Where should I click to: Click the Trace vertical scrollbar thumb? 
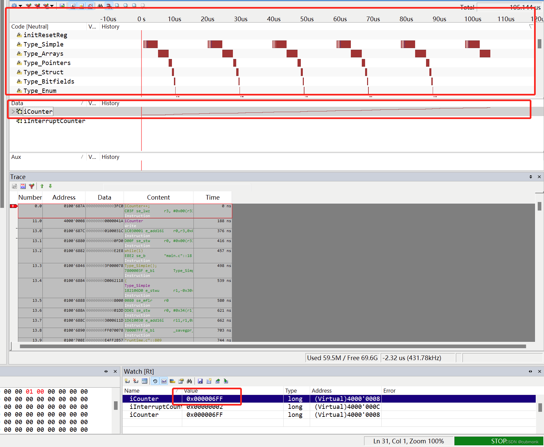coord(539,206)
